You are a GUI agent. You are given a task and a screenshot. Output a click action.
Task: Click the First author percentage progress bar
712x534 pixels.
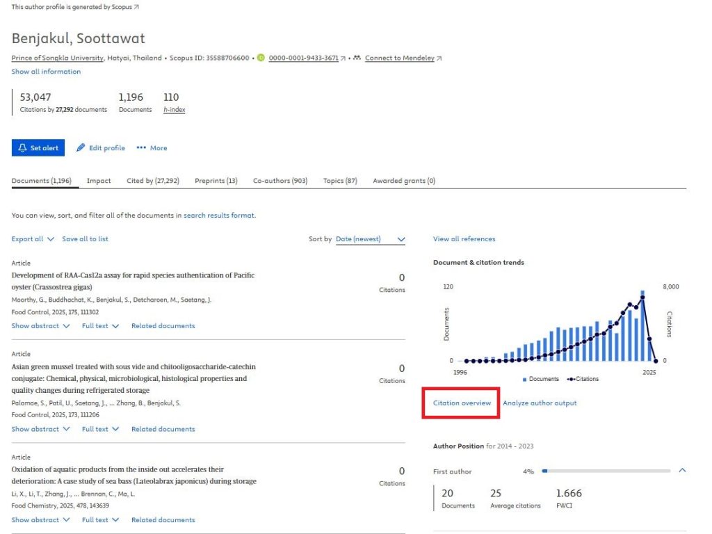(x=606, y=471)
